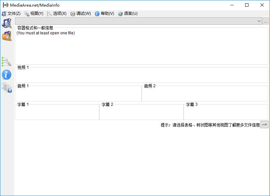Expand the file path dropdown arrow
This screenshot has width=270, height=196.
click(259, 20)
